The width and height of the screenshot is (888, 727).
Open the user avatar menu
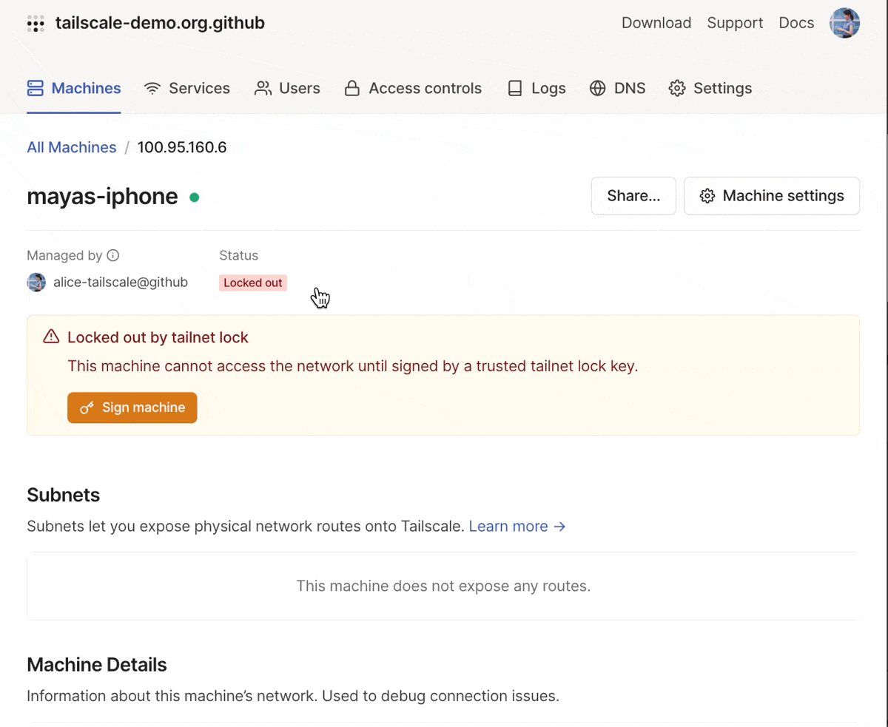coord(844,23)
